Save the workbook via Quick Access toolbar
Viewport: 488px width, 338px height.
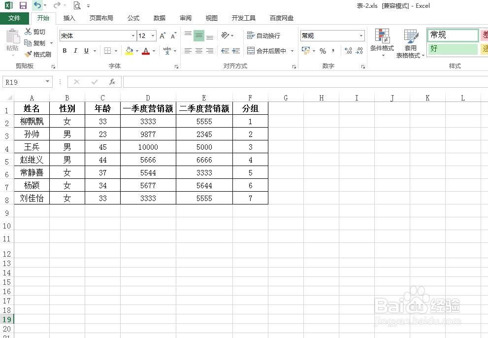(x=23, y=5)
